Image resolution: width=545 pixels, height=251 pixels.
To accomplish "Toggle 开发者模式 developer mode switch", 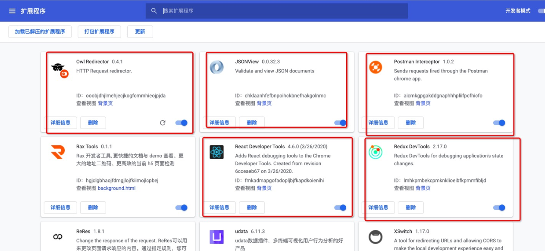I will click(542, 11).
